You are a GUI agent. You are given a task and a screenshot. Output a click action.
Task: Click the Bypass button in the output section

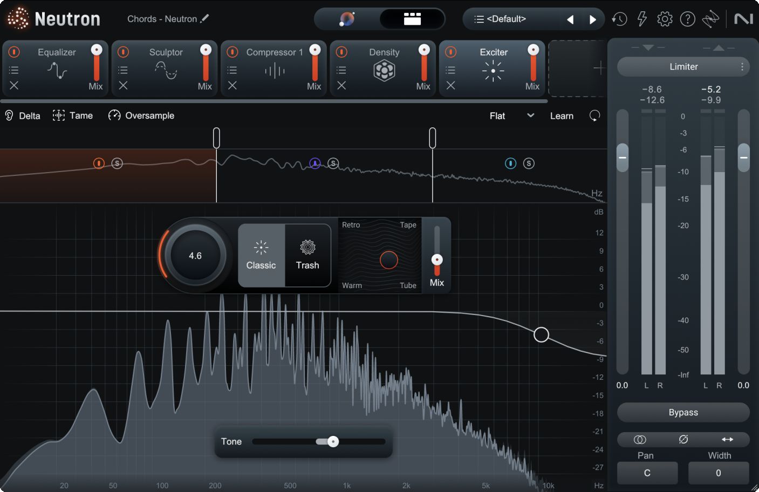(x=683, y=412)
